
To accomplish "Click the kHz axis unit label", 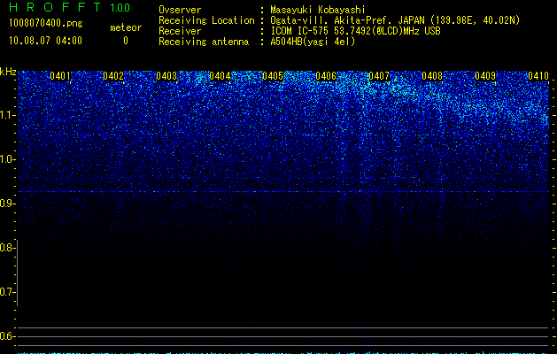I will click(8, 72).
